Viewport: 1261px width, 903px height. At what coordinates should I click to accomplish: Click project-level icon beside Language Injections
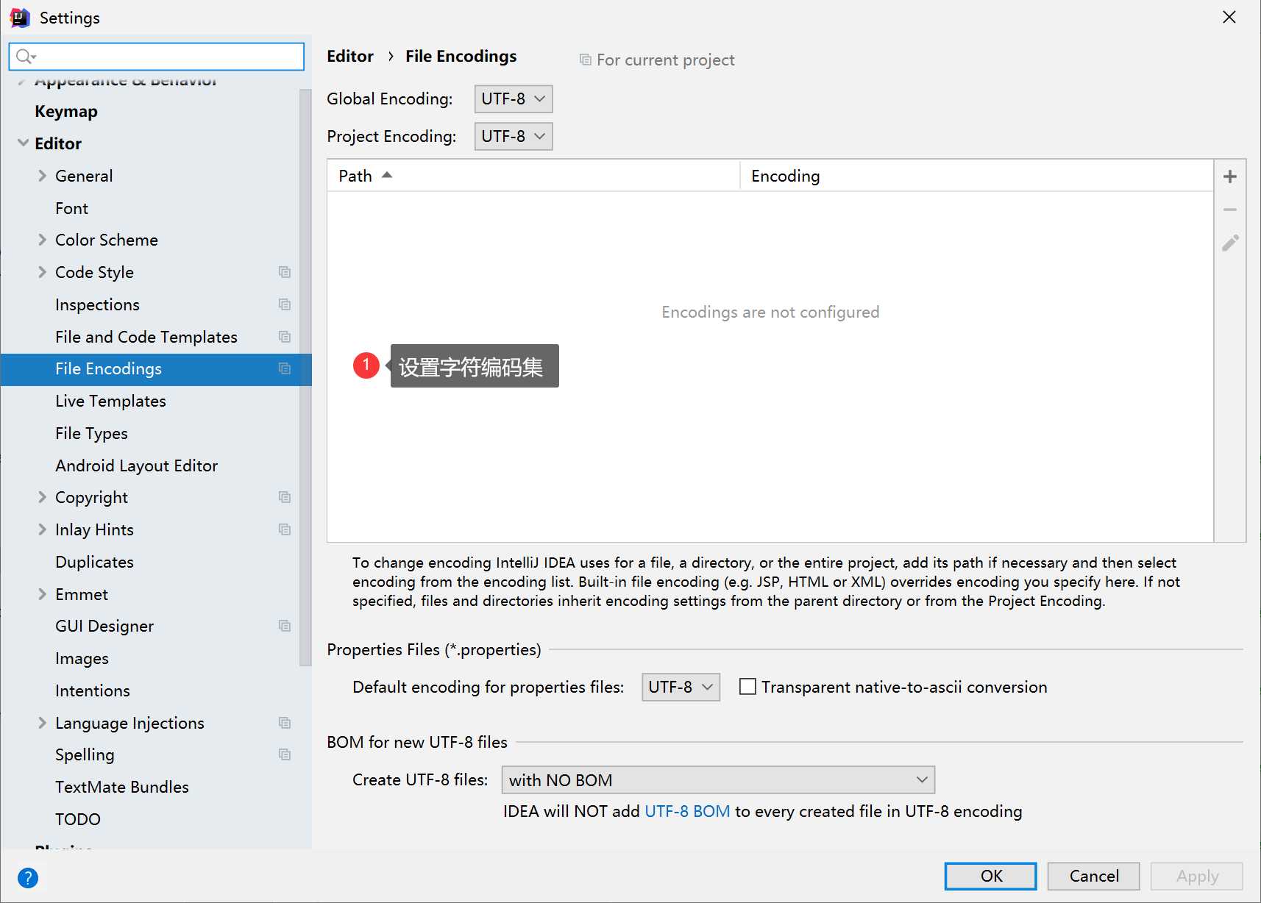[x=285, y=723]
